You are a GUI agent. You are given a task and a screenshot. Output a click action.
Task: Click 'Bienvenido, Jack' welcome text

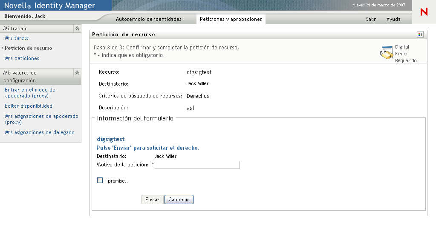25,16
